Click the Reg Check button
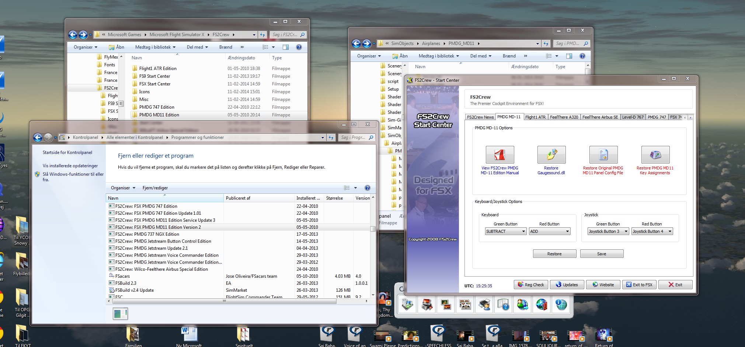Screen dimensions: 745x347 (x=531, y=285)
